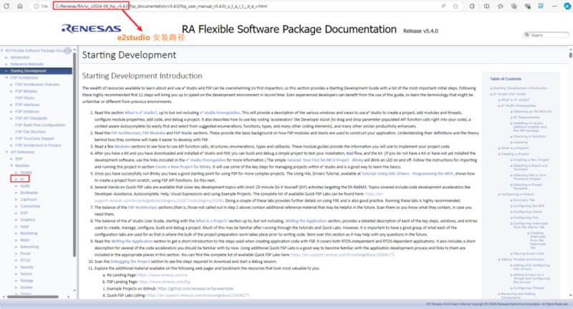Collapse the FSP Architecture node arrow
The width and height of the screenshot is (573, 309).
click(x=6, y=77)
